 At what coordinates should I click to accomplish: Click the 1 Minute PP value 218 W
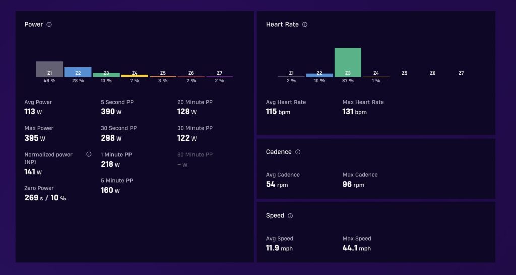(110, 164)
